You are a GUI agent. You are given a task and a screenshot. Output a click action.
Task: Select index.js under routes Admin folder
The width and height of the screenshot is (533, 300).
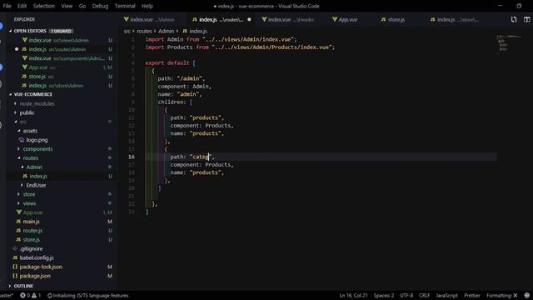[x=38, y=176]
